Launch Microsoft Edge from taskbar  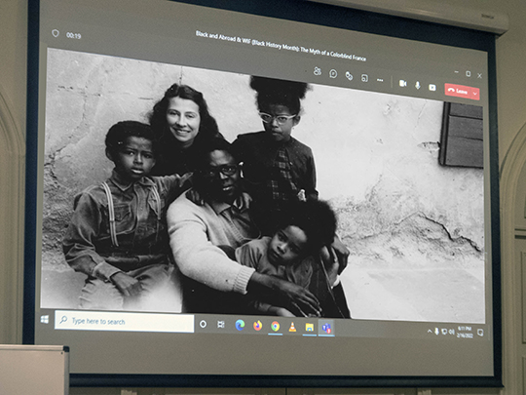[x=240, y=325]
